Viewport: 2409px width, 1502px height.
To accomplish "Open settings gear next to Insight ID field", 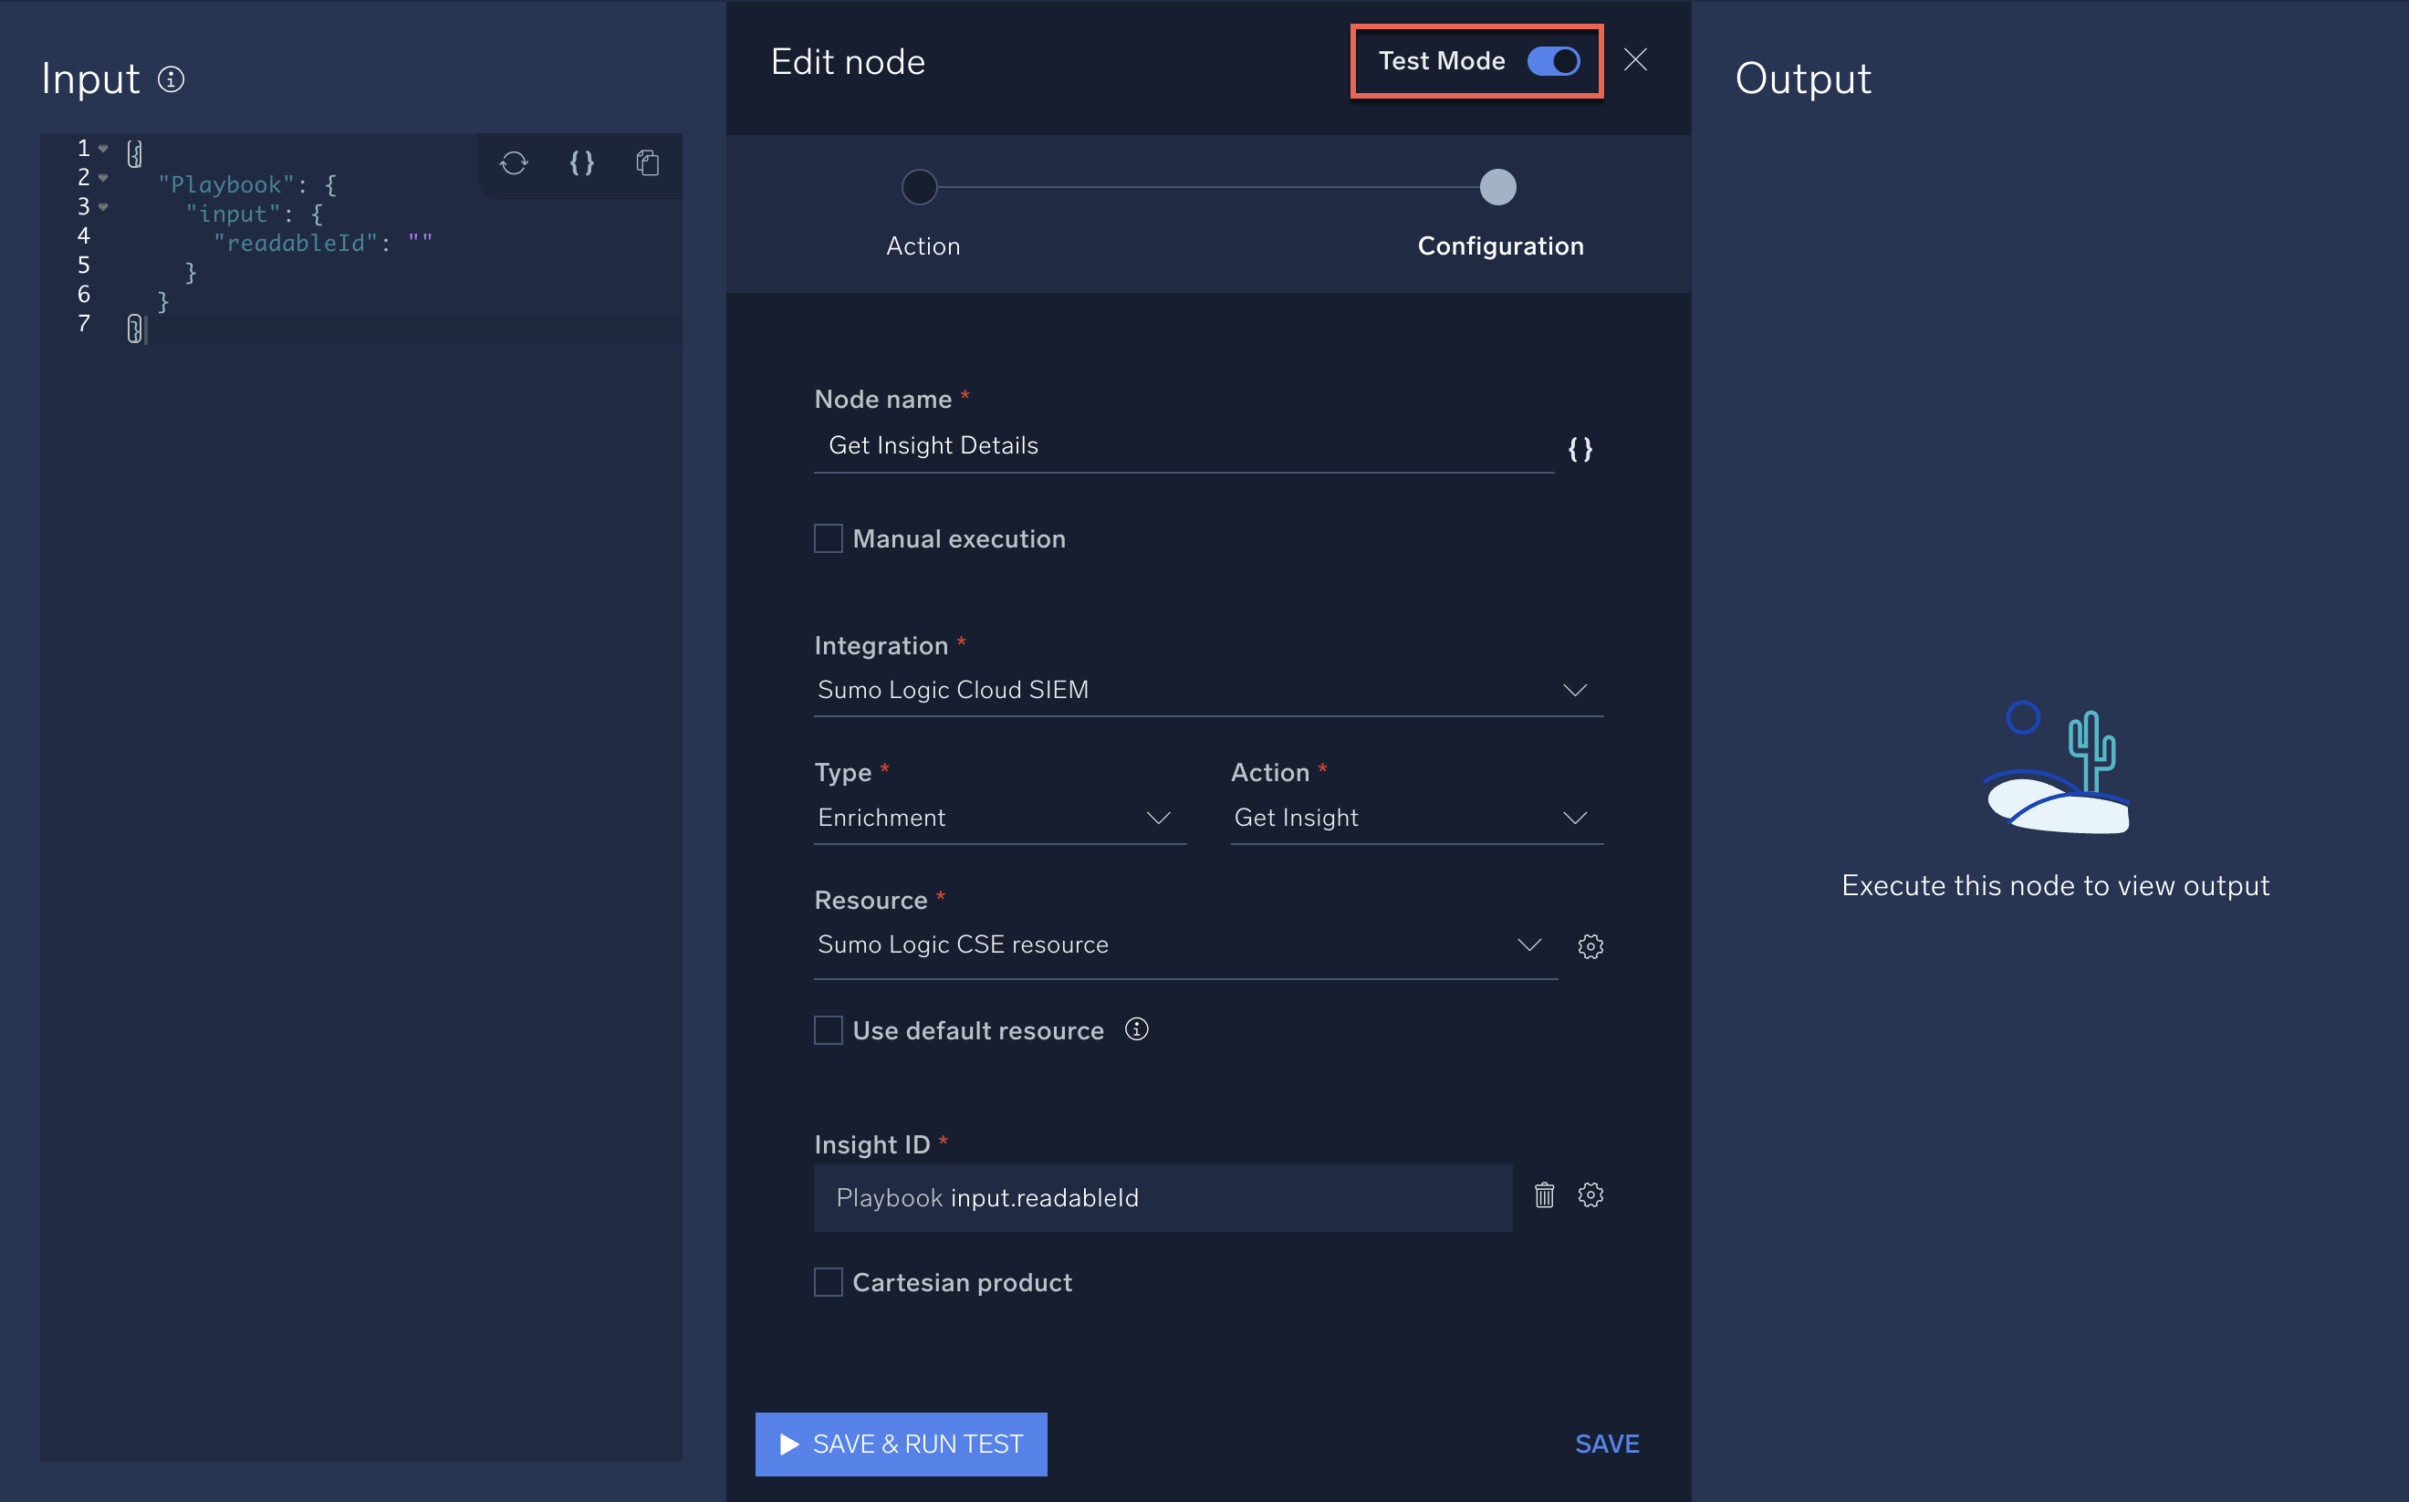I will [1590, 1196].
